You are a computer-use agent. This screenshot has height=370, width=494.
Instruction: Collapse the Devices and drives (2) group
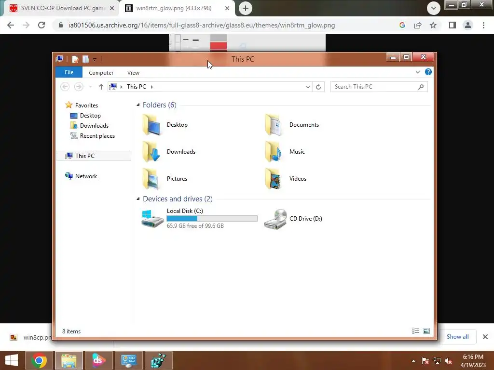138,199
